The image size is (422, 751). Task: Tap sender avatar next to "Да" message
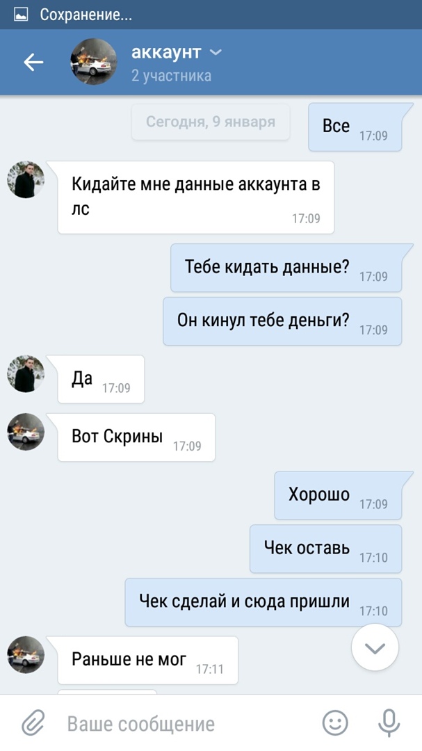click(26, 374)
